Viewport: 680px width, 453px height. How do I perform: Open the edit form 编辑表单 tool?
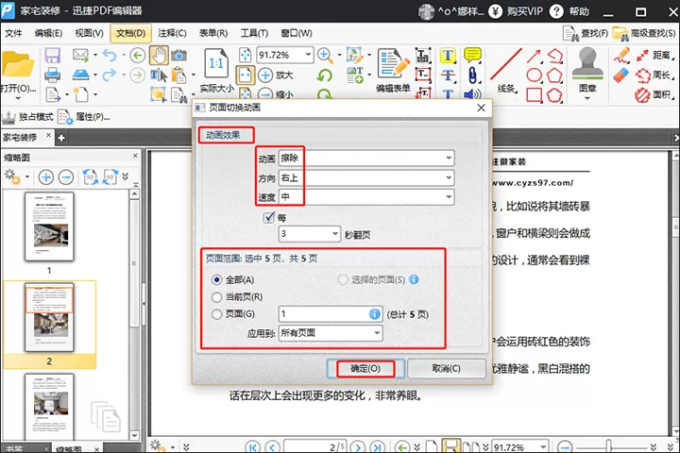pos(393,70)
